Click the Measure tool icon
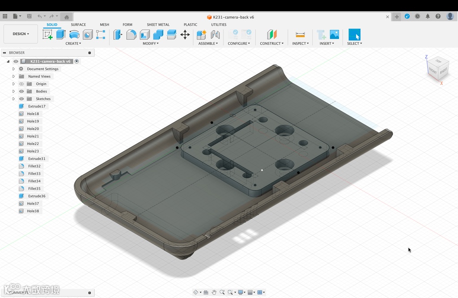This screenshot has height=298, width=458. [x=300, y=34]
